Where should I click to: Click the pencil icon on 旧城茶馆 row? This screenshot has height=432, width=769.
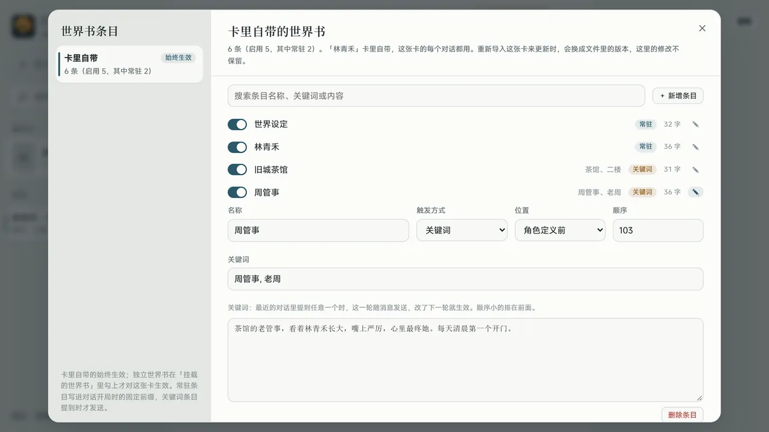pos(696,170)
